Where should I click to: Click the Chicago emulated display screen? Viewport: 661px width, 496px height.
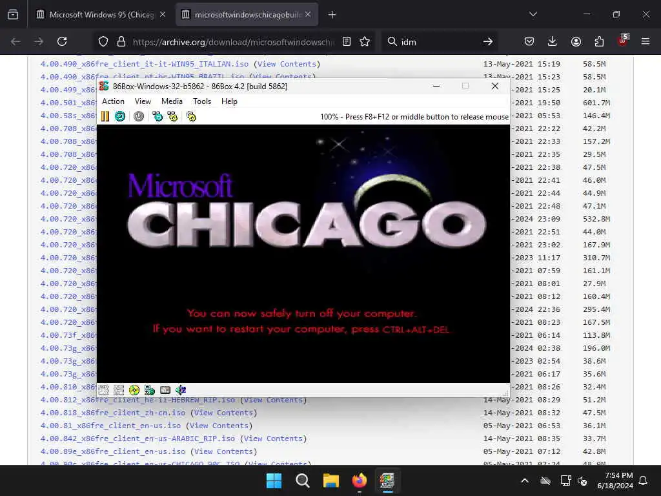click(303, 253)
